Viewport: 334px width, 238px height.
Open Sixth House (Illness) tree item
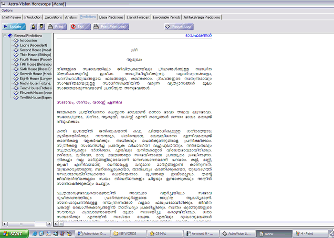pyautogui.click(x=36, y=69)
